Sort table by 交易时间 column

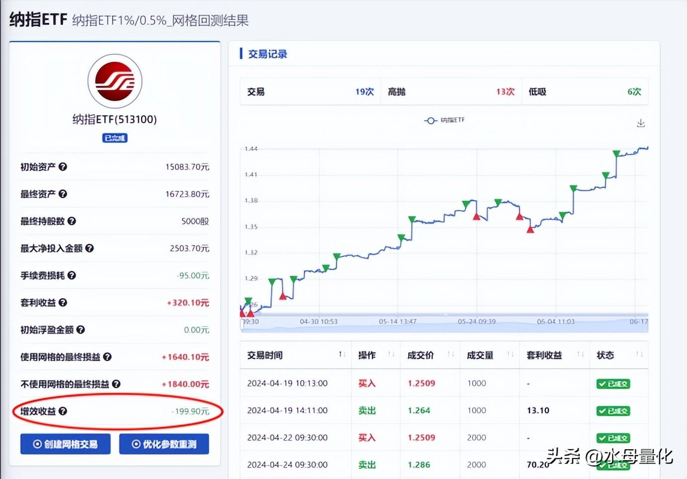pos(342,354)
